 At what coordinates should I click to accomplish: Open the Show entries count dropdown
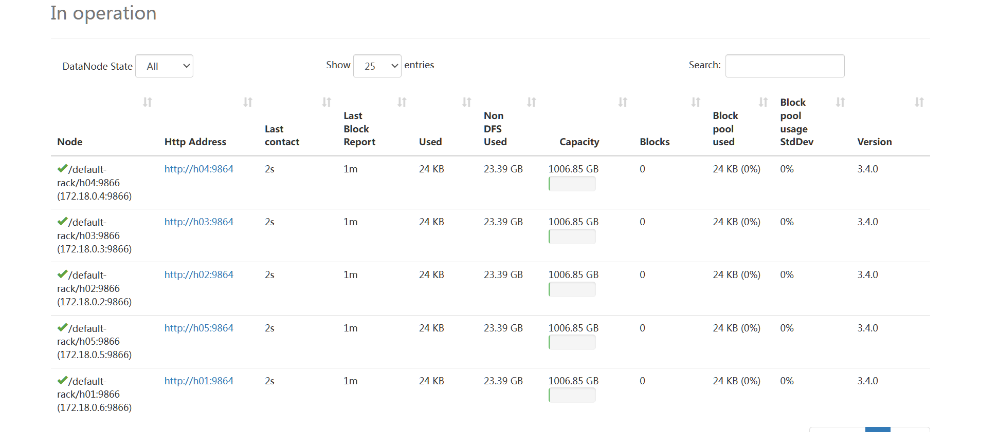[x=377, y=66]
